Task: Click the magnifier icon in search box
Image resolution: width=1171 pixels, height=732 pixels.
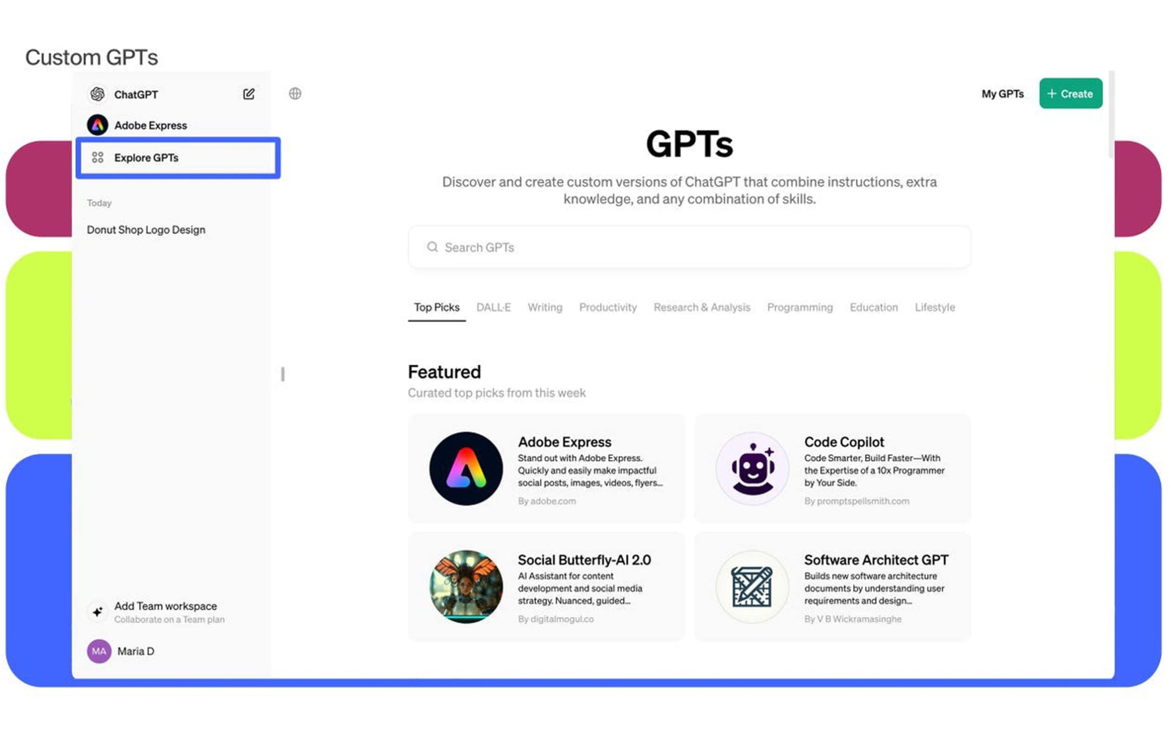Action: point(432,247)
